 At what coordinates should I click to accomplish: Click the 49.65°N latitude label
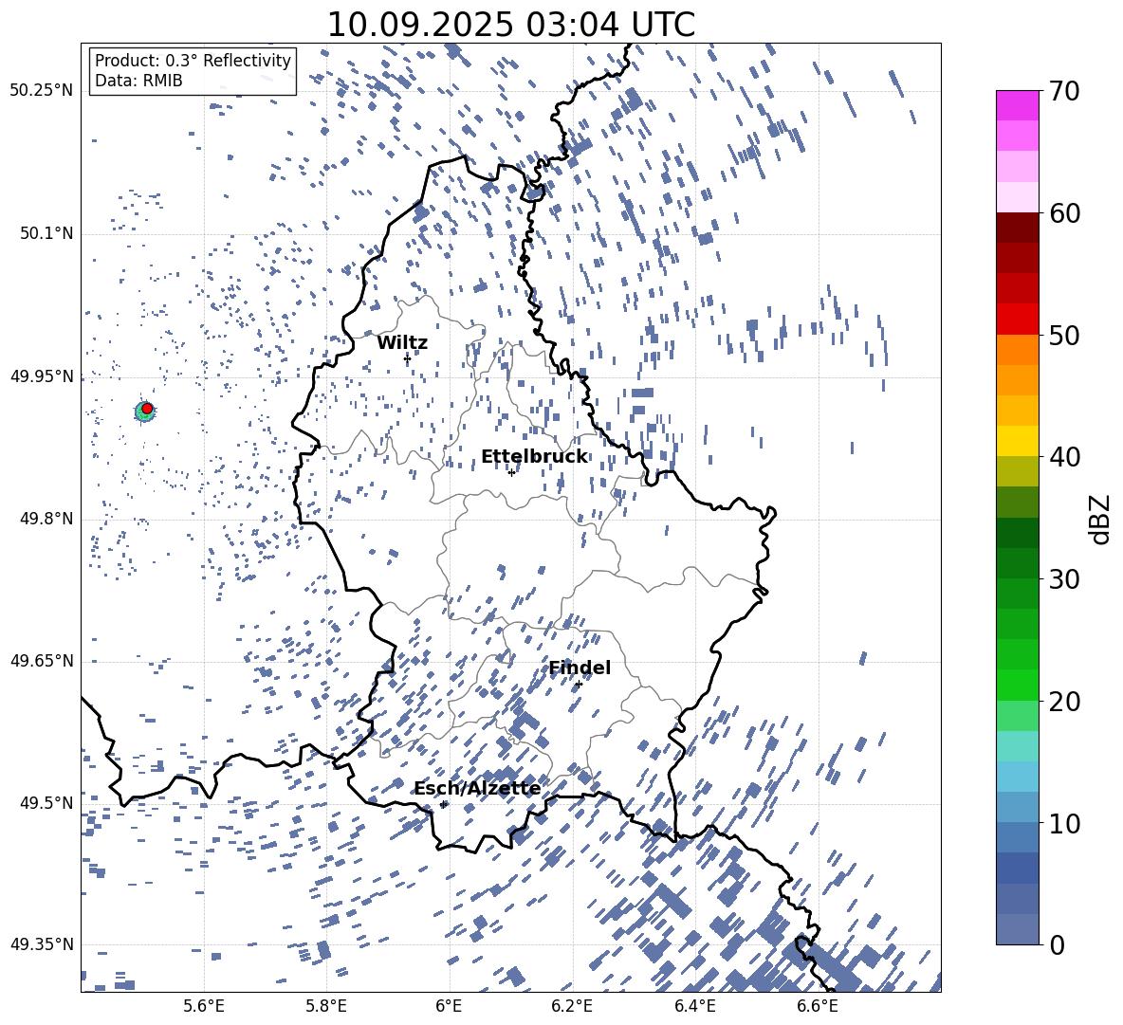click(41, 661)
